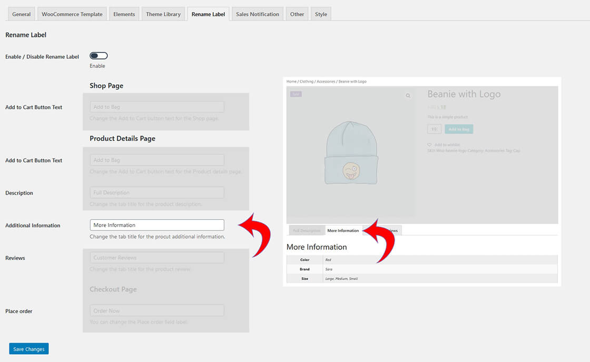Image resolution: width=590 pixels, height=362 pixels.
Task: Click Add to Bag button in preview
Action: coord(459,129)
